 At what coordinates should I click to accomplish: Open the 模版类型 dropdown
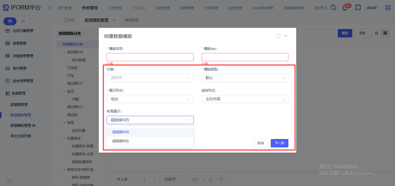pyautogui.click(x=245, y=78)
